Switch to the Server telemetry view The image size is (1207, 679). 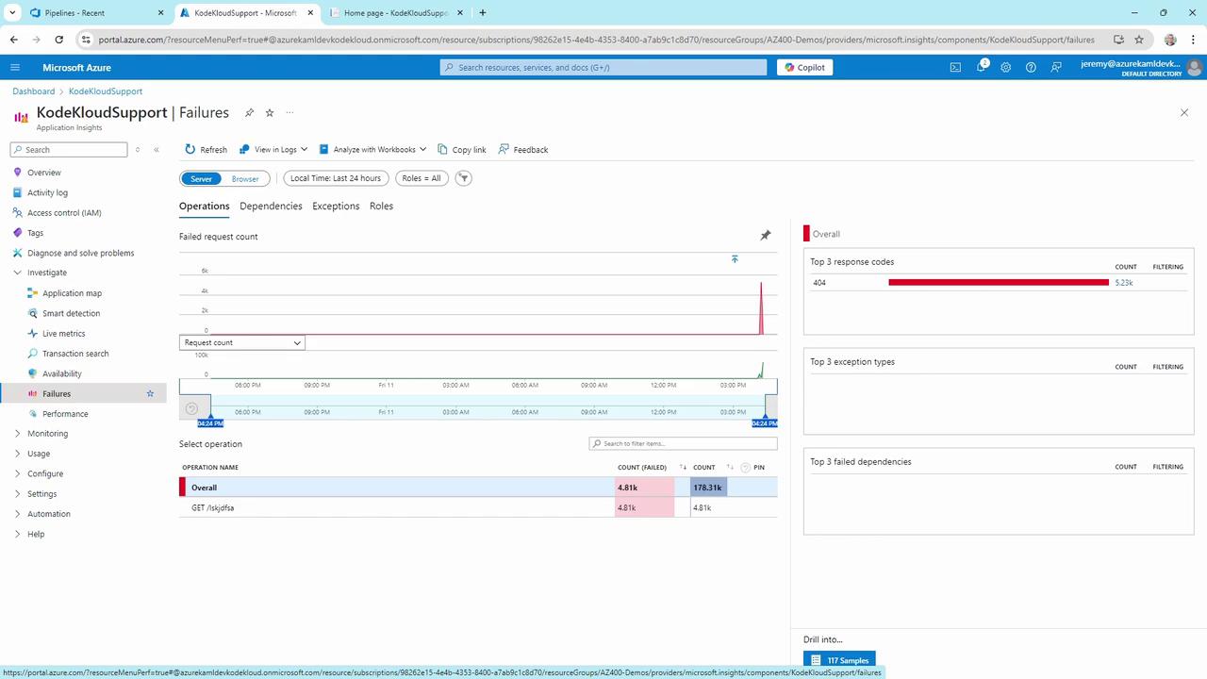click(201, 178)
